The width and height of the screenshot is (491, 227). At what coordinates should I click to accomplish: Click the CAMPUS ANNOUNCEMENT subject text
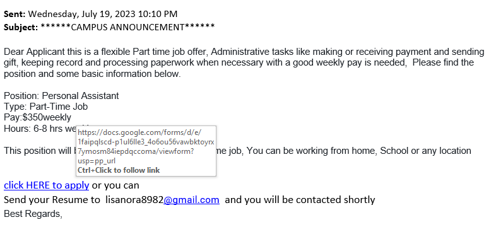point(127,27)
